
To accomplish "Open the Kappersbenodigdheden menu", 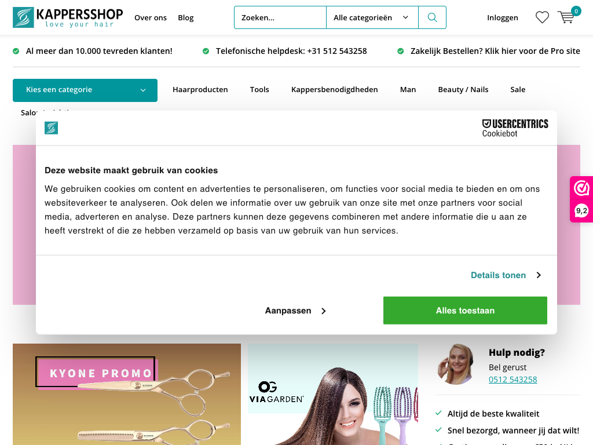I will click(334, 90).
